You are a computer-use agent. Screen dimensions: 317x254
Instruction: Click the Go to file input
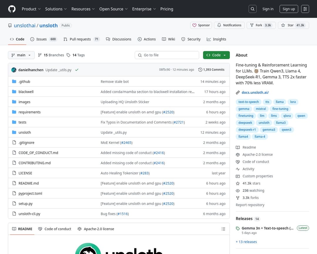pyautogui.click(x=167, y=55)
